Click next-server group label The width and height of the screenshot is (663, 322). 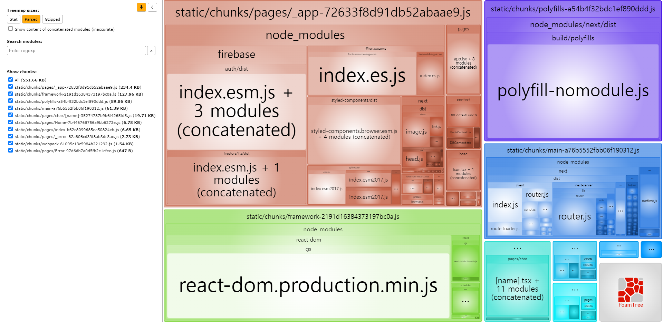click(x=584, y=185)
